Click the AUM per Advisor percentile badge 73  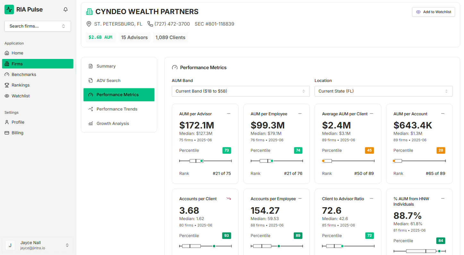coord(227,151)
